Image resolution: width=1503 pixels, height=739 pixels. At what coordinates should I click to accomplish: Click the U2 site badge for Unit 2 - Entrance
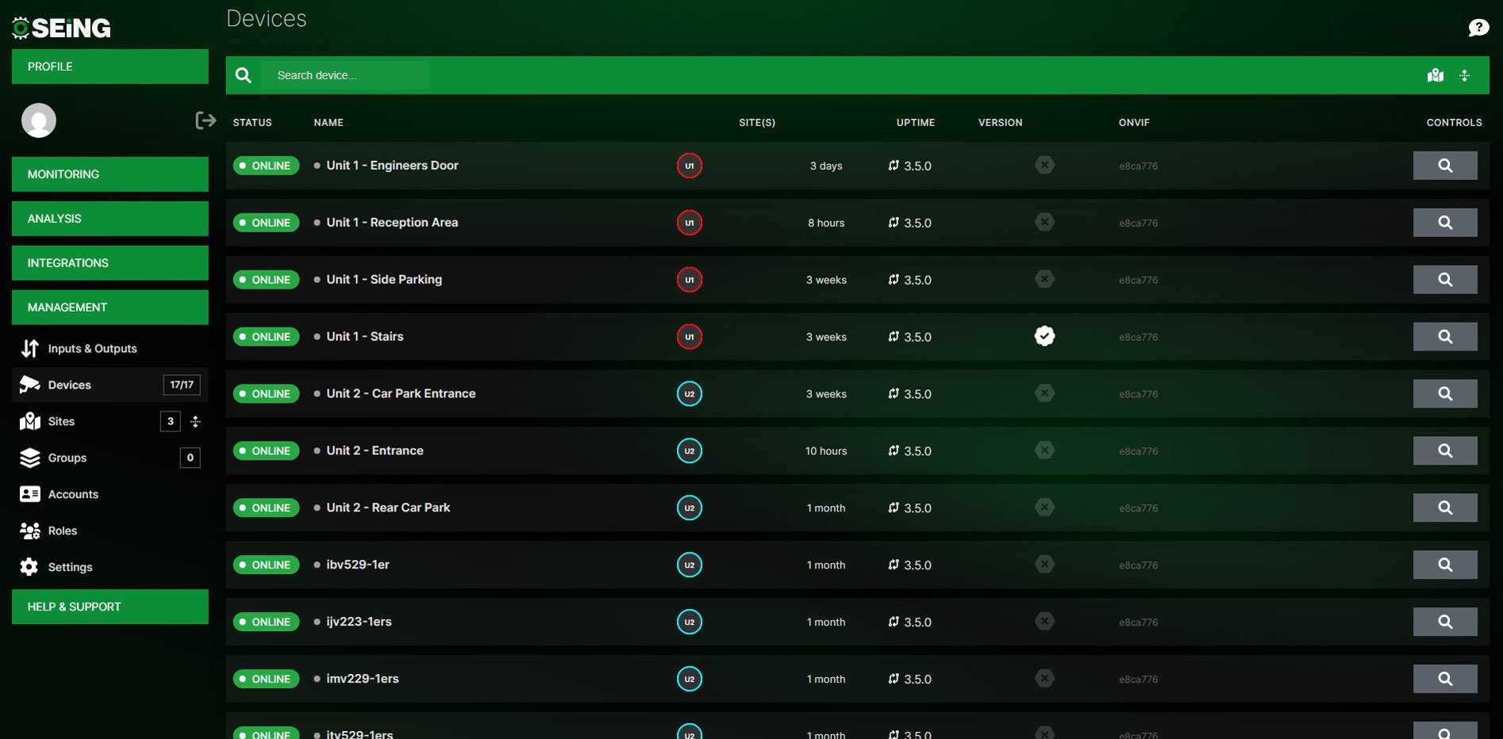pos(690,451)
